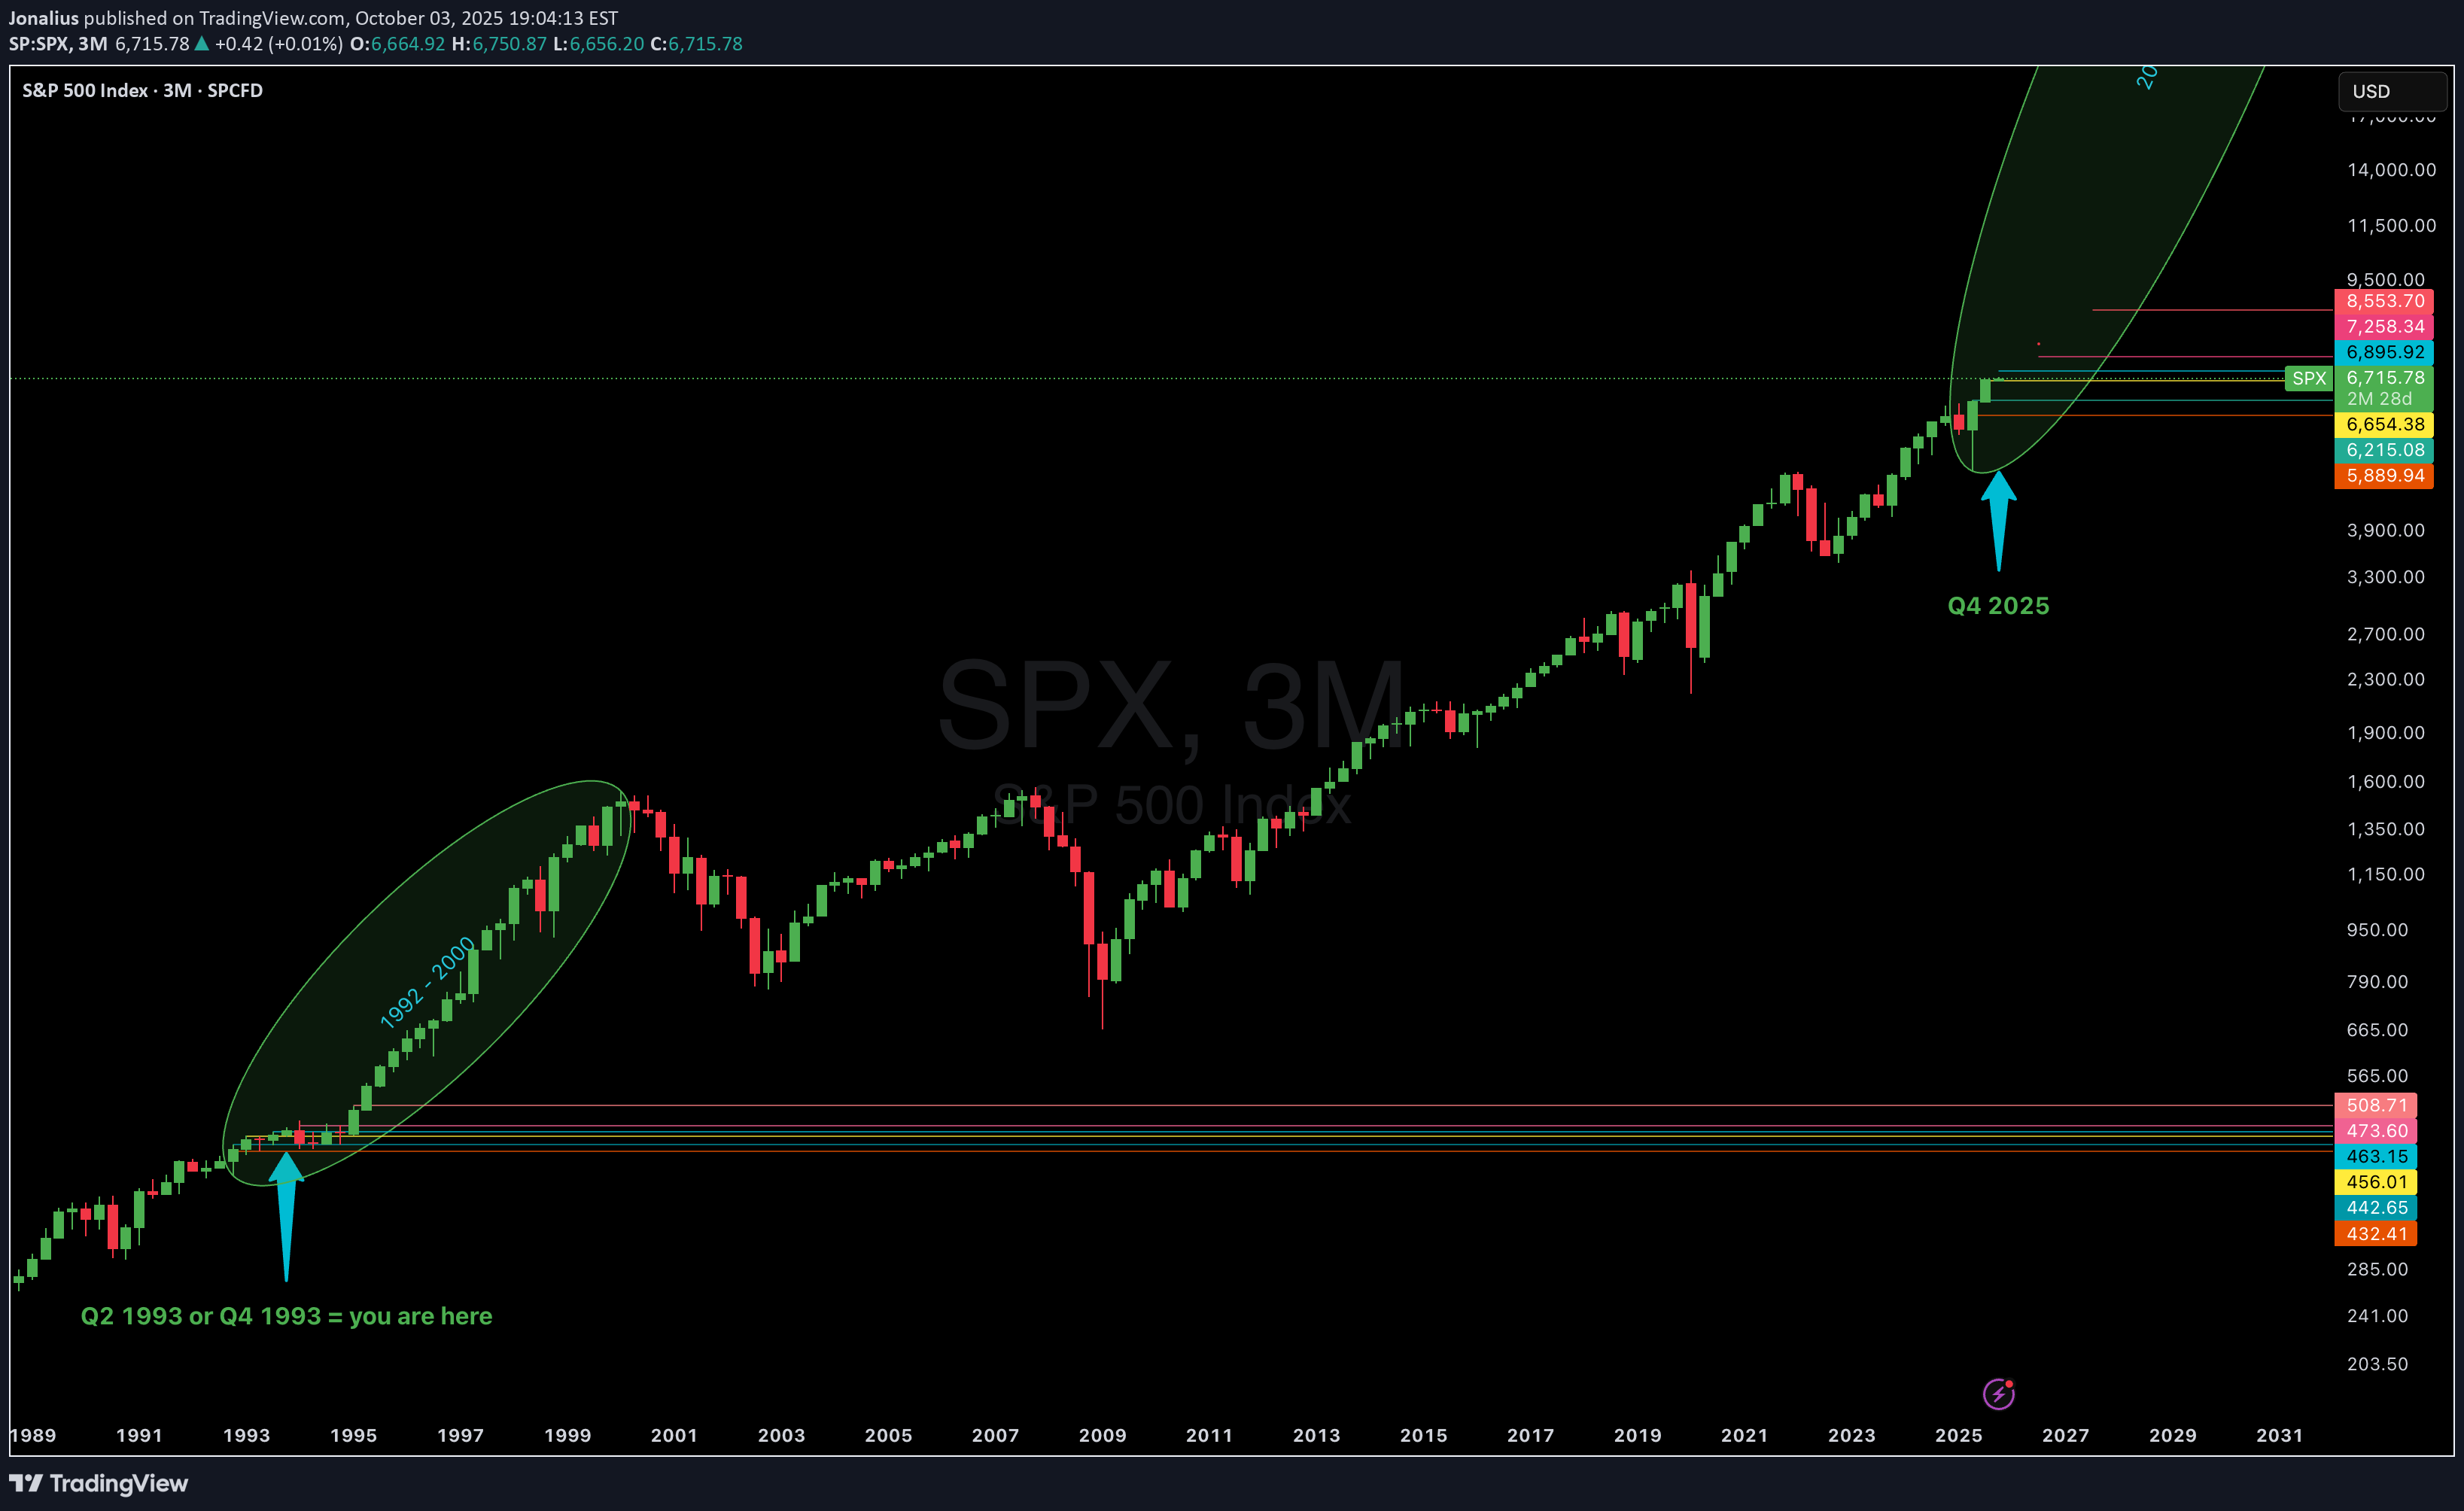Viewport: 2464px width, 1511px height.
Task: Click the red 8,553.70 price label
Action: click(x=2384, y=301)
